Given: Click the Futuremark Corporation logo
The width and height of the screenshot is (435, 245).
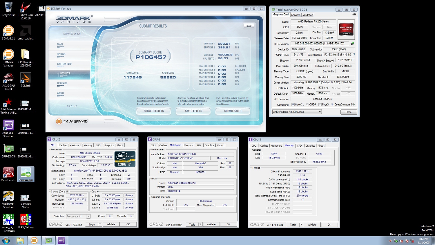Looking at the screenshot, I should (x=72, y=121).
